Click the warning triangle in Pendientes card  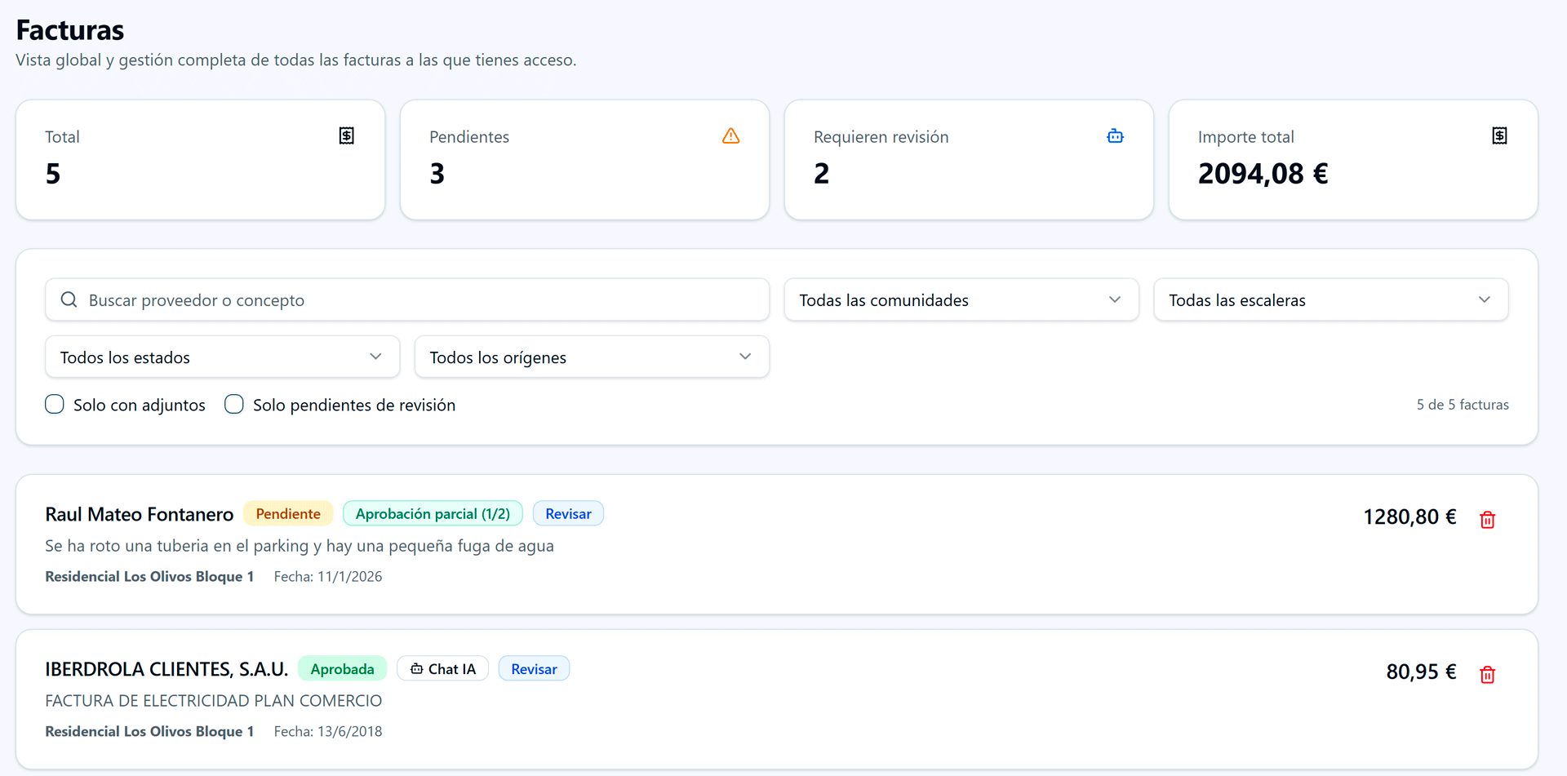coord(731,136)
